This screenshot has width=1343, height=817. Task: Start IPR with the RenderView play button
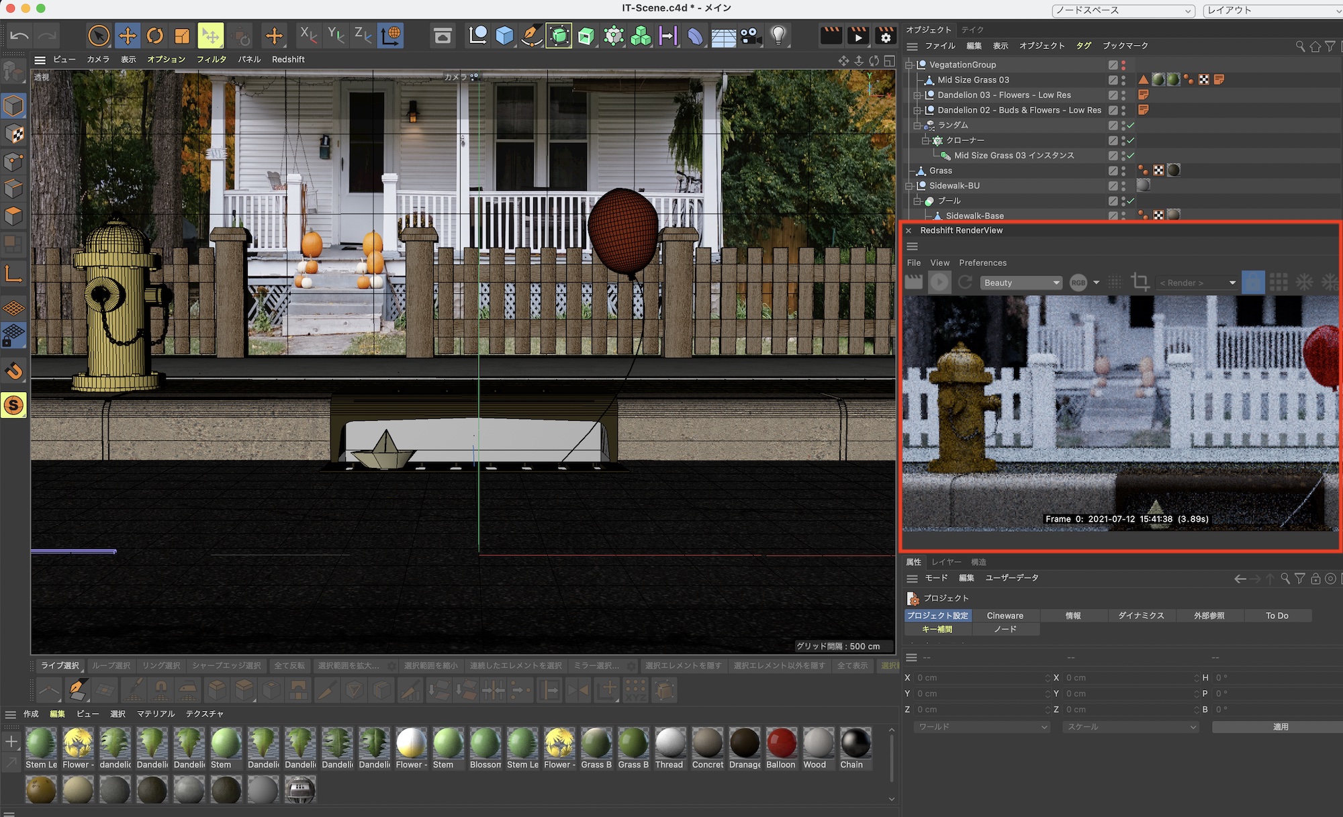click(939, 283)
